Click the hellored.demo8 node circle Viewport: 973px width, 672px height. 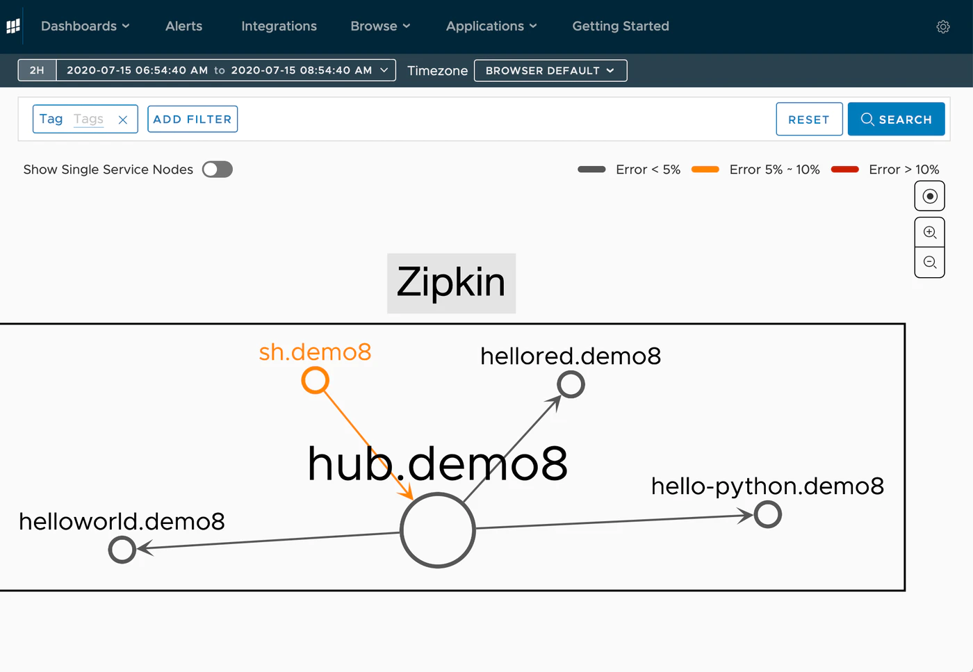(x=571, y=384)
